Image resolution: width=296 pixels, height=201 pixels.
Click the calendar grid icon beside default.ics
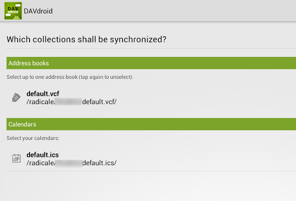[17, 158]
